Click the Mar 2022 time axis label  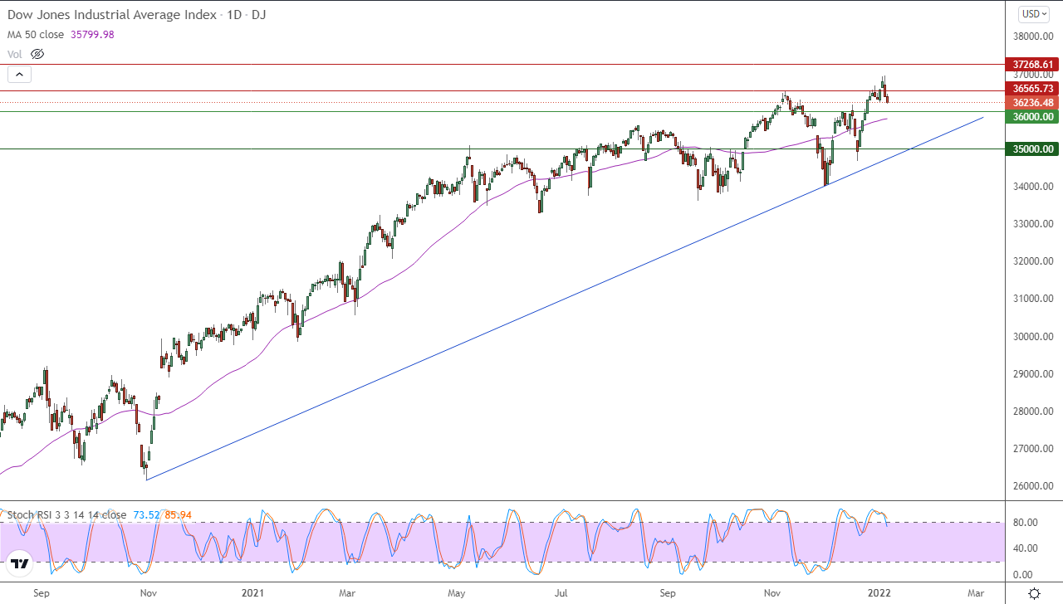pos(976,593)
